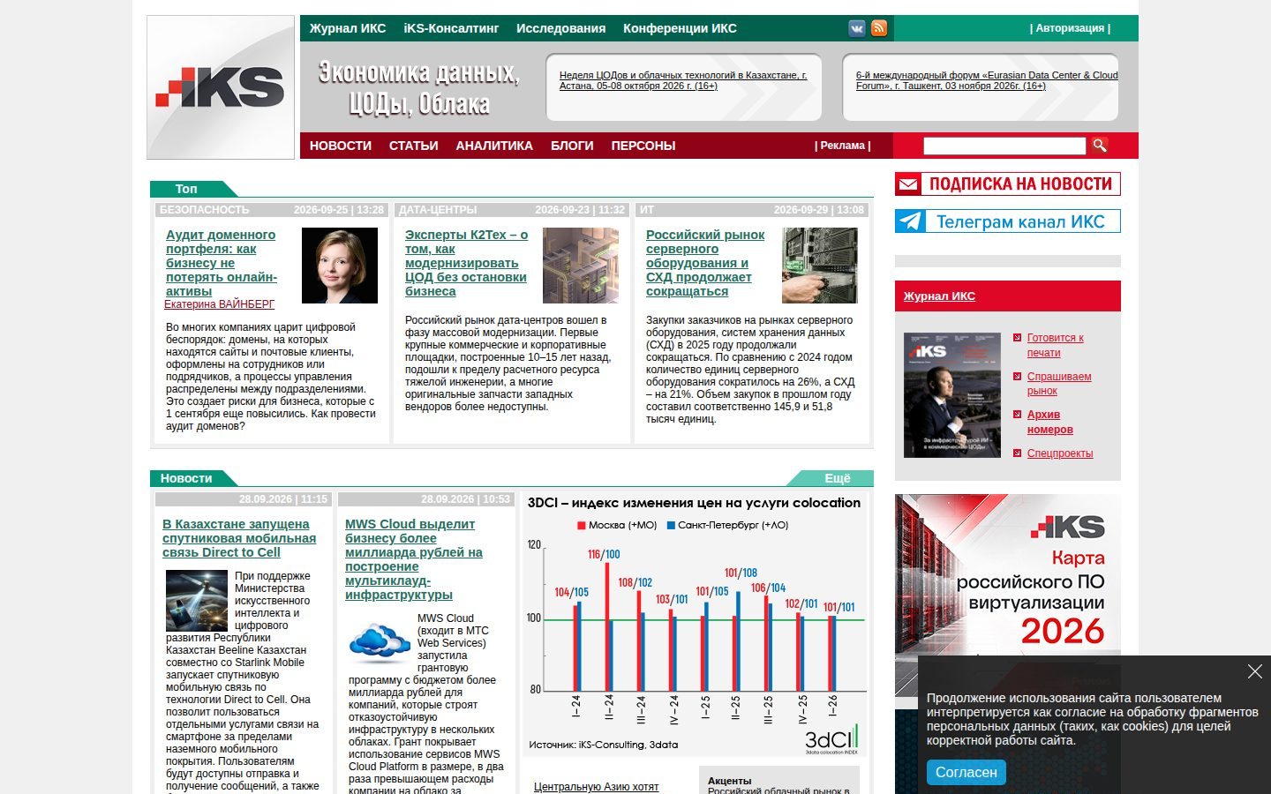Open MWS Cloud grant article link
Image resolution: width=1271 pixels, height=794 pixels.
point(414,559)
